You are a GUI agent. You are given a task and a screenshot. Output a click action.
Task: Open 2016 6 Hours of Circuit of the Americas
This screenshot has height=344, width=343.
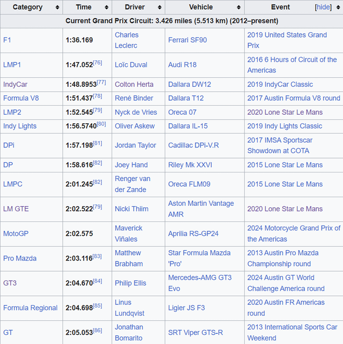[x=292, y=65]
